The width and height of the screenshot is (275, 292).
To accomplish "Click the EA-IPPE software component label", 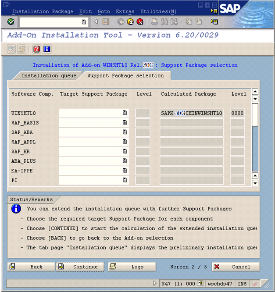I will coord(22,171).
